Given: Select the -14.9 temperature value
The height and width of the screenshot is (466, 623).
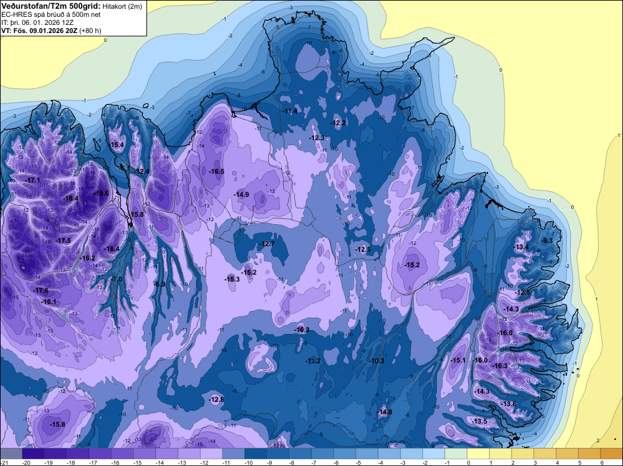Looking at the screenshot, I should click(x=241, y=194).
